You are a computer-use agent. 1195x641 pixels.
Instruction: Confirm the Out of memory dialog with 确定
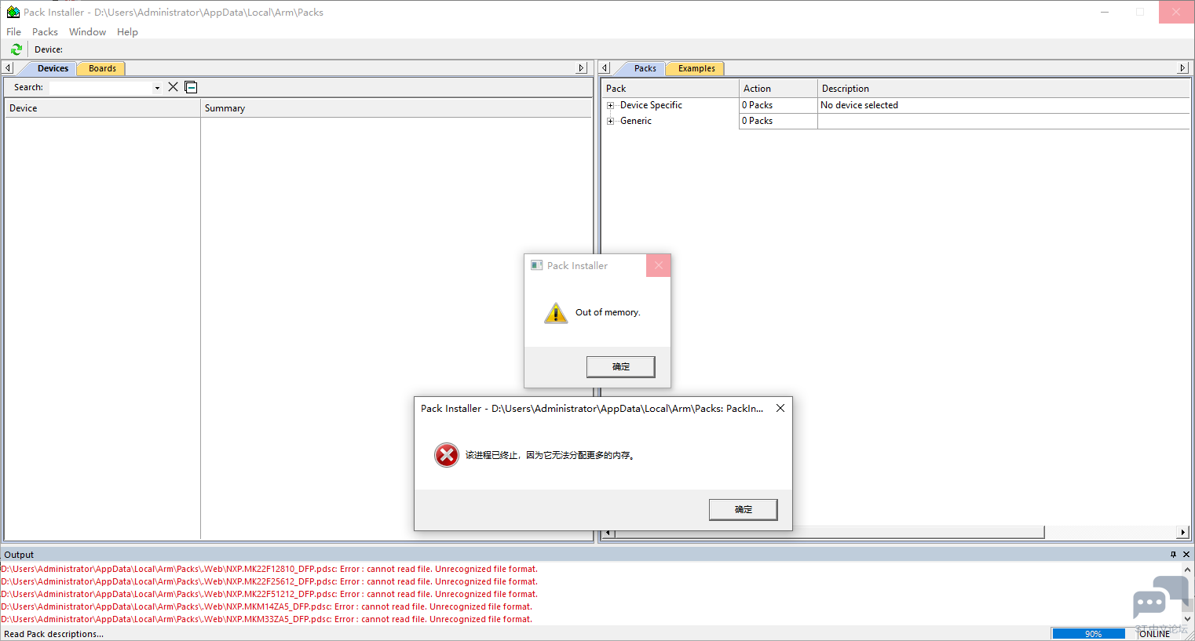tap(621, 366)
